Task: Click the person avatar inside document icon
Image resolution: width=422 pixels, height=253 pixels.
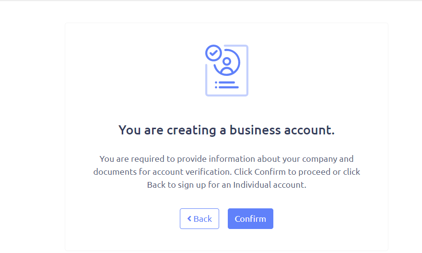Action: pos(227,66)
